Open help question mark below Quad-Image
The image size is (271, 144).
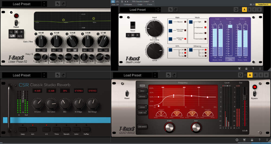(x=259, y=140)
